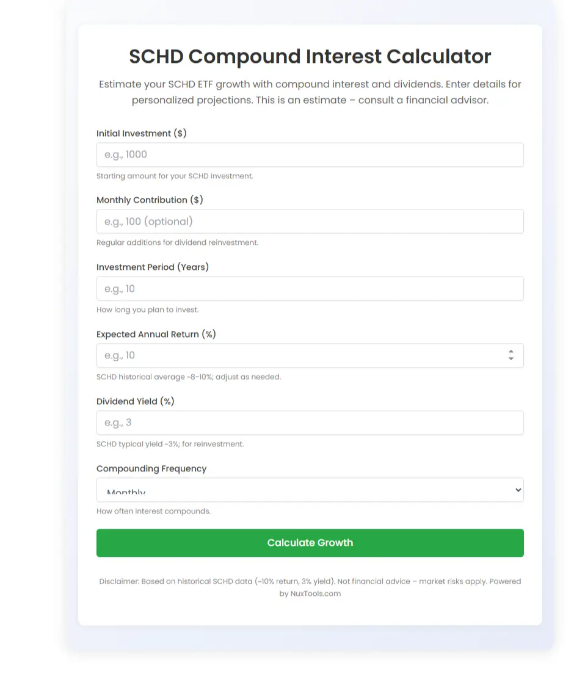This screenshot has height=674, width=585.
Task: Click the "SCHD historical average" helper text
Action: [x=189, y=377]
